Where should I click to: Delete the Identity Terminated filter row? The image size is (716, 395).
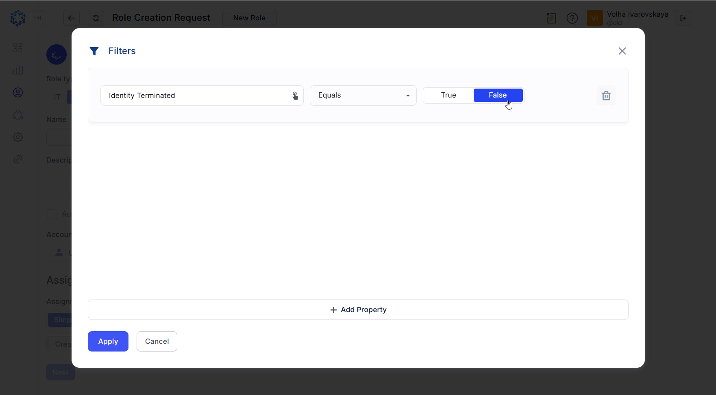click(606, 95)
